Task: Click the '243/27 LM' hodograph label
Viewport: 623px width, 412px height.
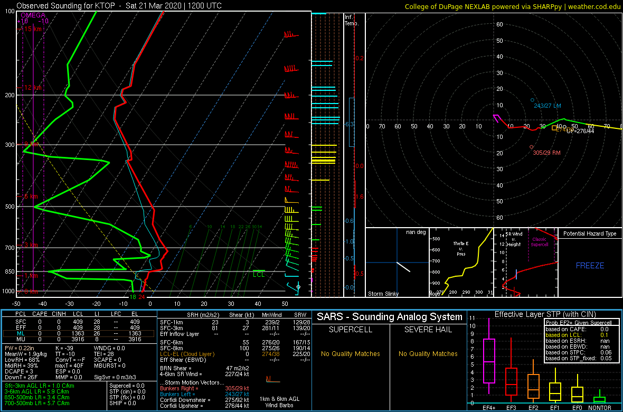Action: click(x=547, y=106)
